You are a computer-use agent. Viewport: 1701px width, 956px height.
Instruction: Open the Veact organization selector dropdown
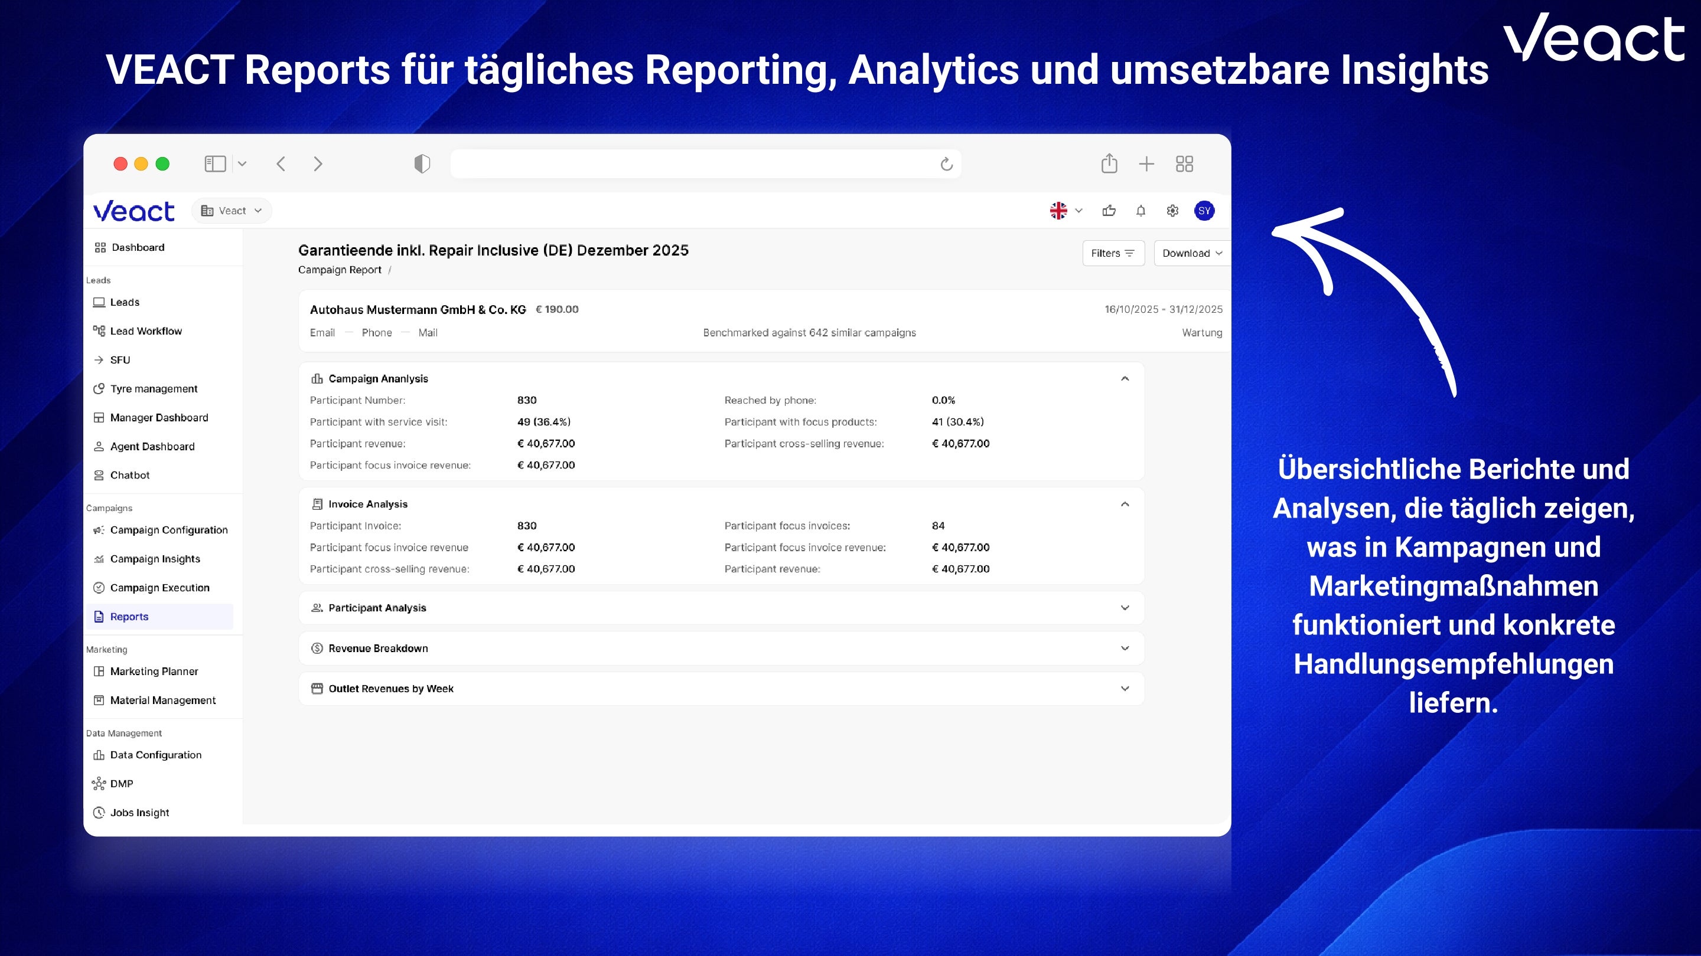(x=231, y=211)
